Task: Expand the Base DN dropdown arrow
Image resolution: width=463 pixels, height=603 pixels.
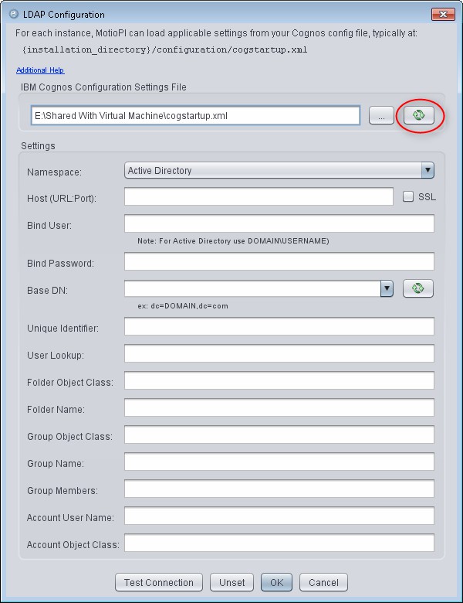Action: [x=387, y=288]
